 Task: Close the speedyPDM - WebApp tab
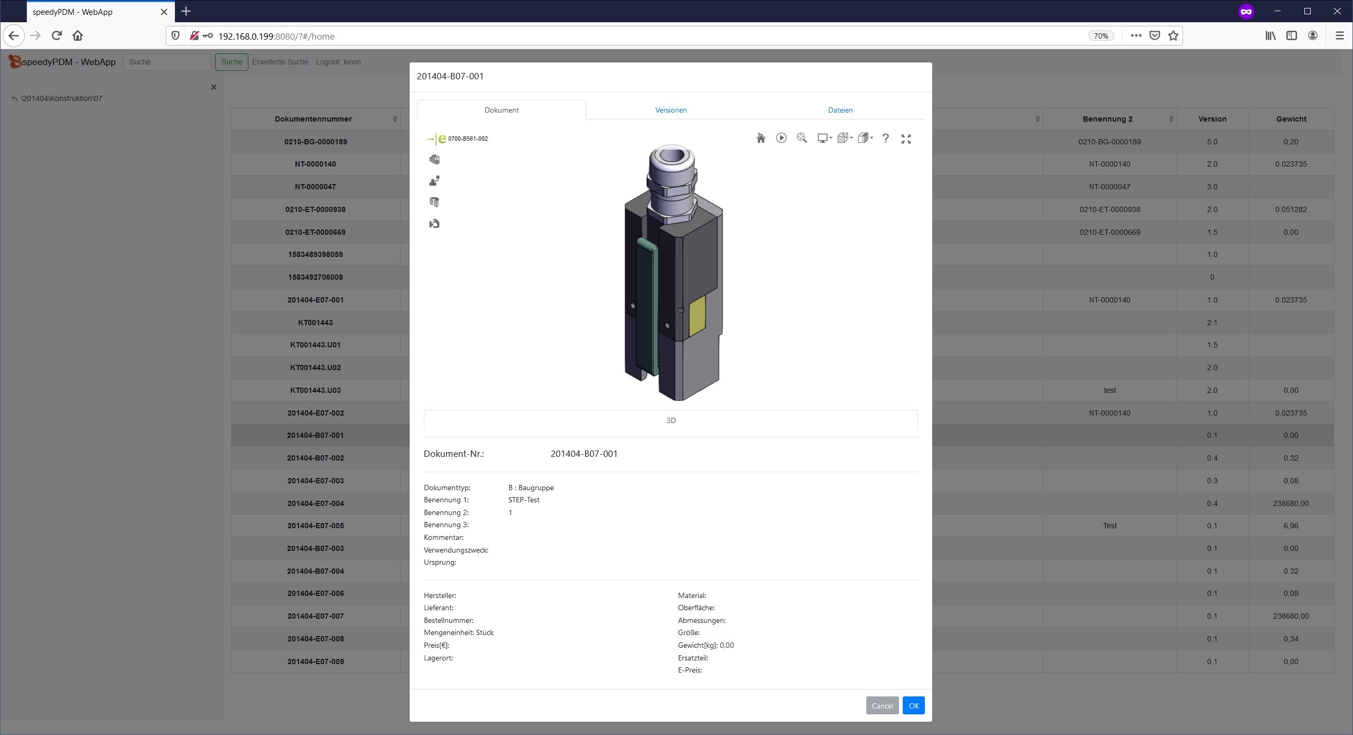point(164,12)
